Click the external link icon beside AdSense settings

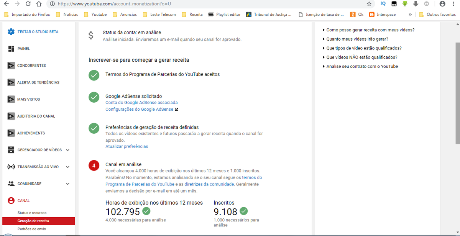[x=176, y=109]
